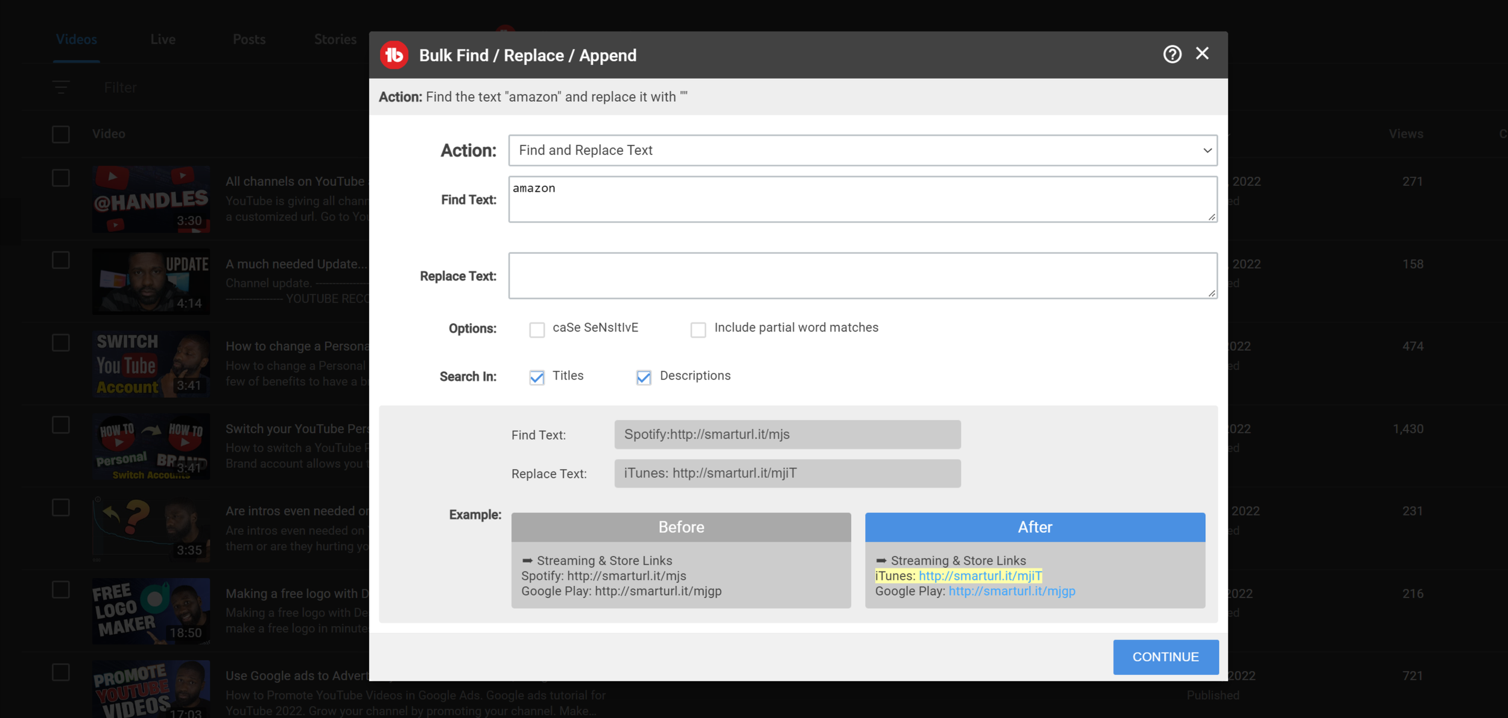Open the Promote YouTube Videos thumbnail
The image size is (1508, 718).
(151, 690)
